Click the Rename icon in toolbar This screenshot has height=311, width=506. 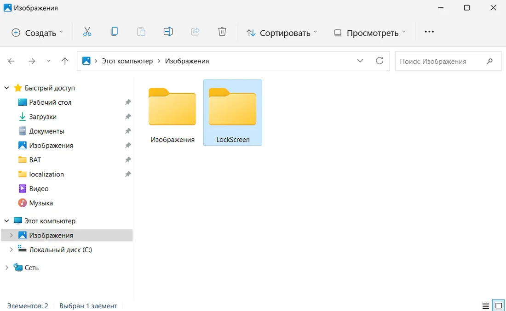[168, 32]
